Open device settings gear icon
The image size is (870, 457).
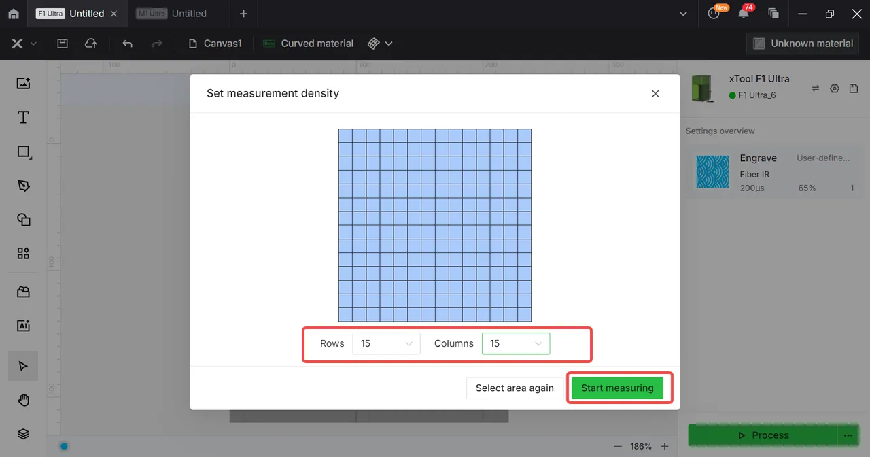click(x=835, y=88)
